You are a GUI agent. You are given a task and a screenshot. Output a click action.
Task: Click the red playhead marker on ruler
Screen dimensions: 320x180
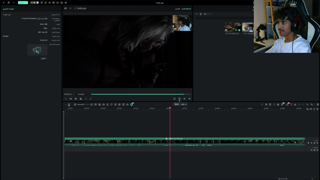click(170, 108)
